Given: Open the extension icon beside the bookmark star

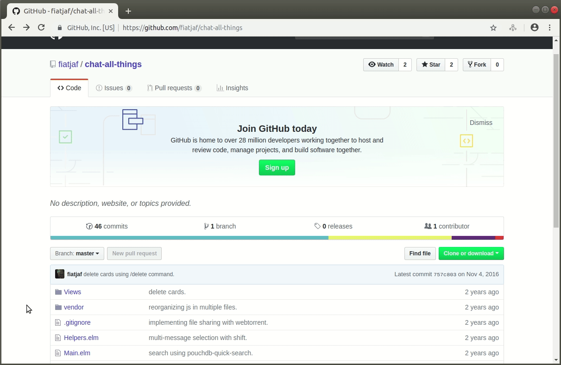Looking at the screenshot, I should coord(513,28).
